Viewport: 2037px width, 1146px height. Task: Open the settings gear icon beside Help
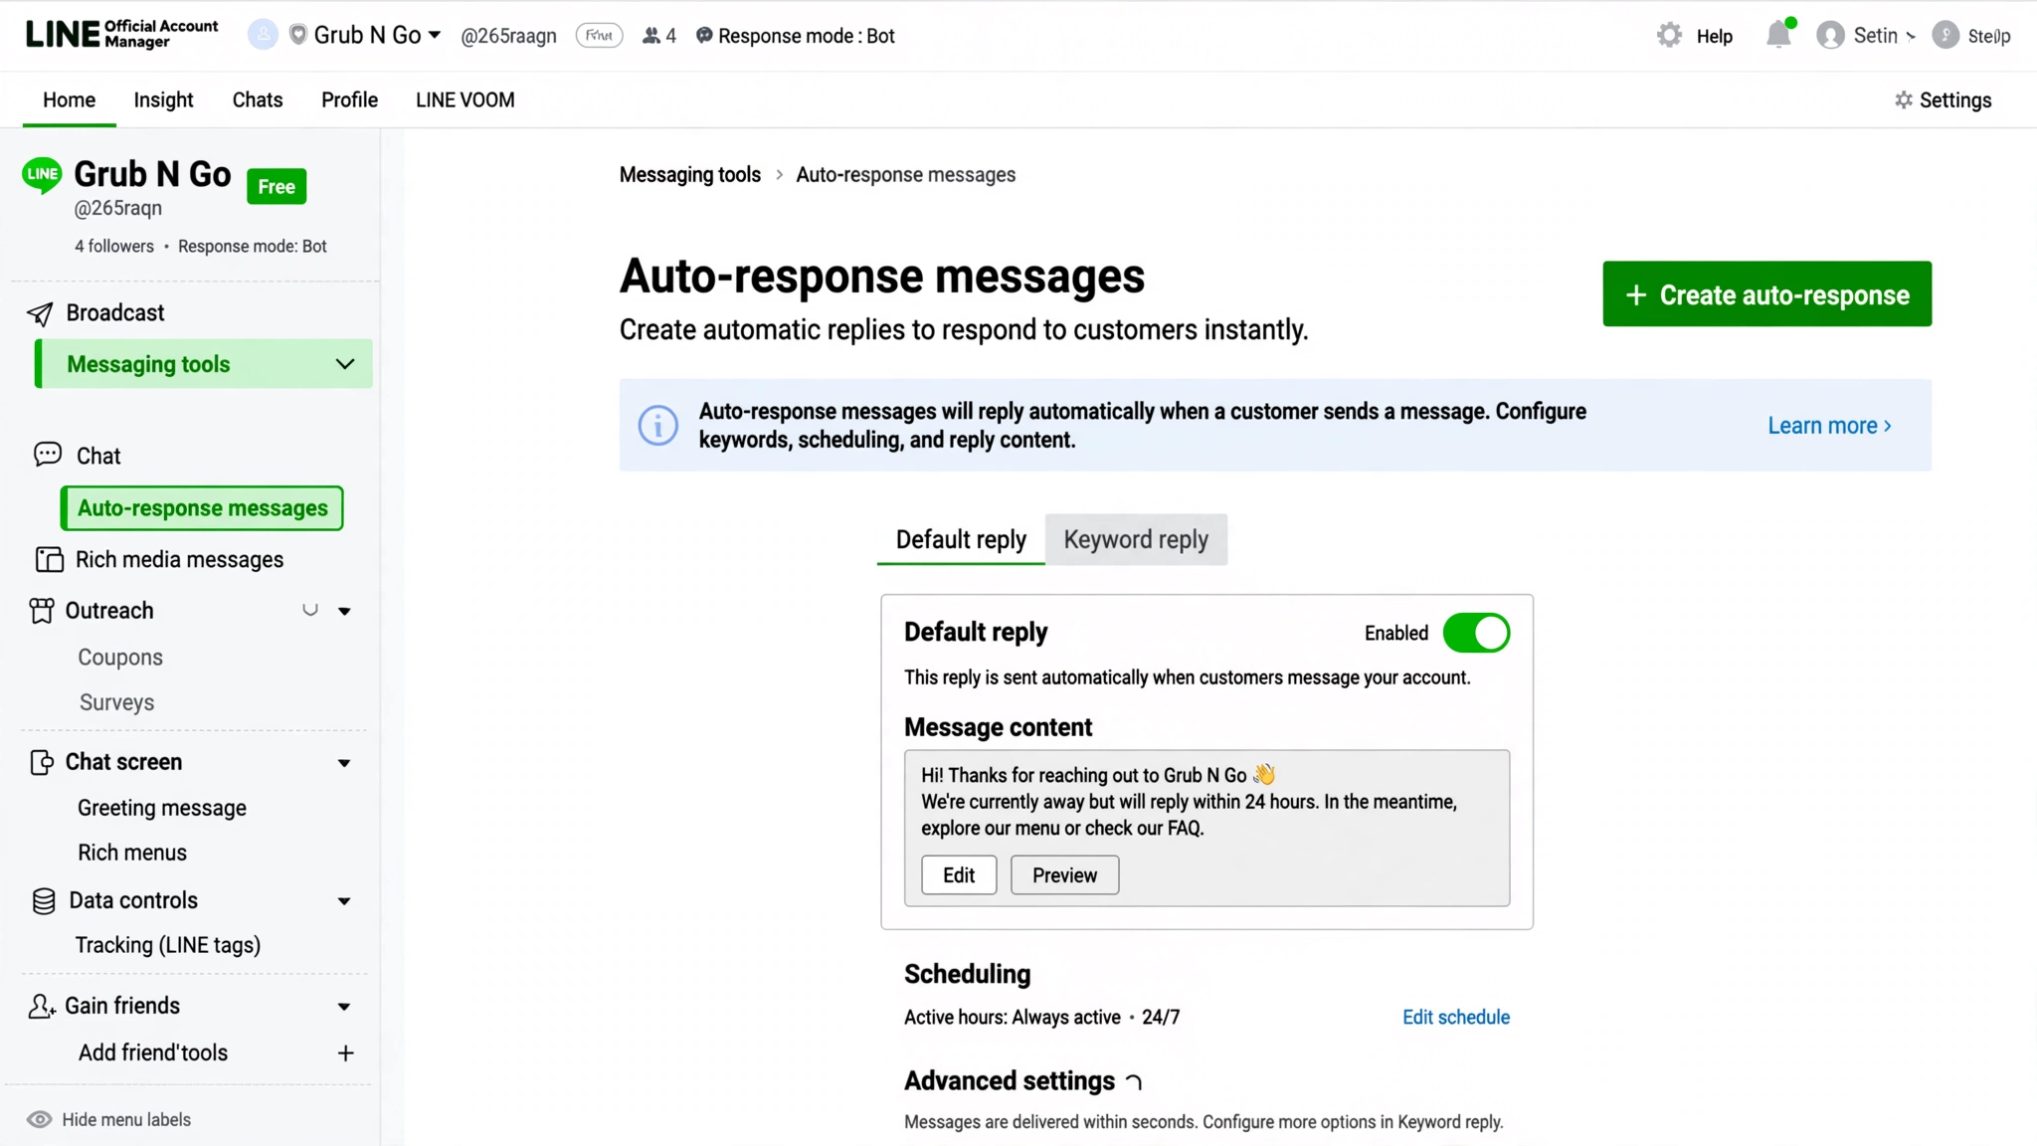click(1669, 36)
